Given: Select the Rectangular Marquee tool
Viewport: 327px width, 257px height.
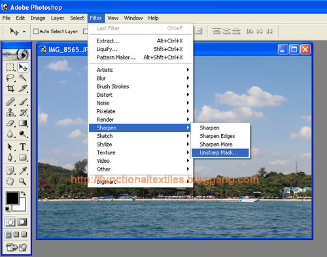Looking at the screenshot, I should click(10, 67).
